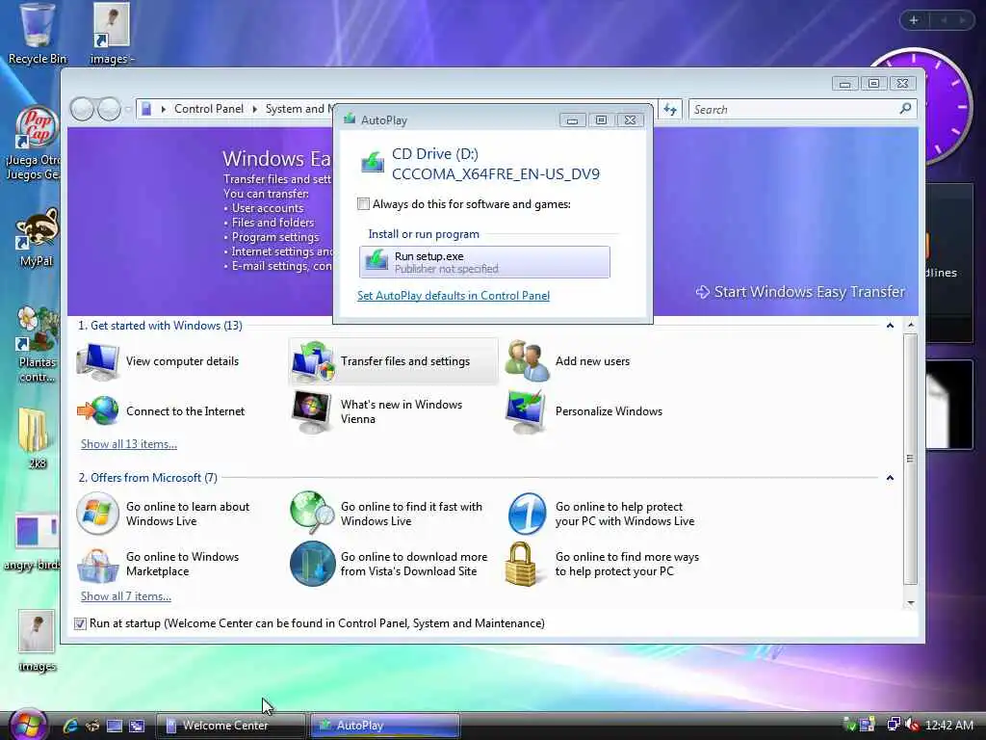The image size is (986, 740).
Task: Click the Welcome Center scrollbar down arrow
Action: [911, 603]
